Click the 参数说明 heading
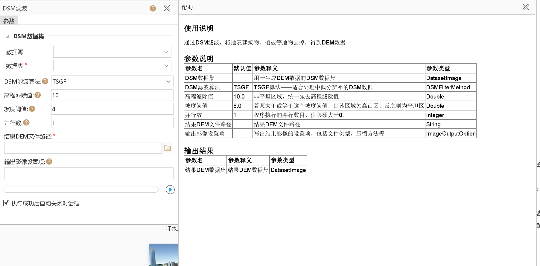Viewport: 540px width, 266px height. pos(199,59)
